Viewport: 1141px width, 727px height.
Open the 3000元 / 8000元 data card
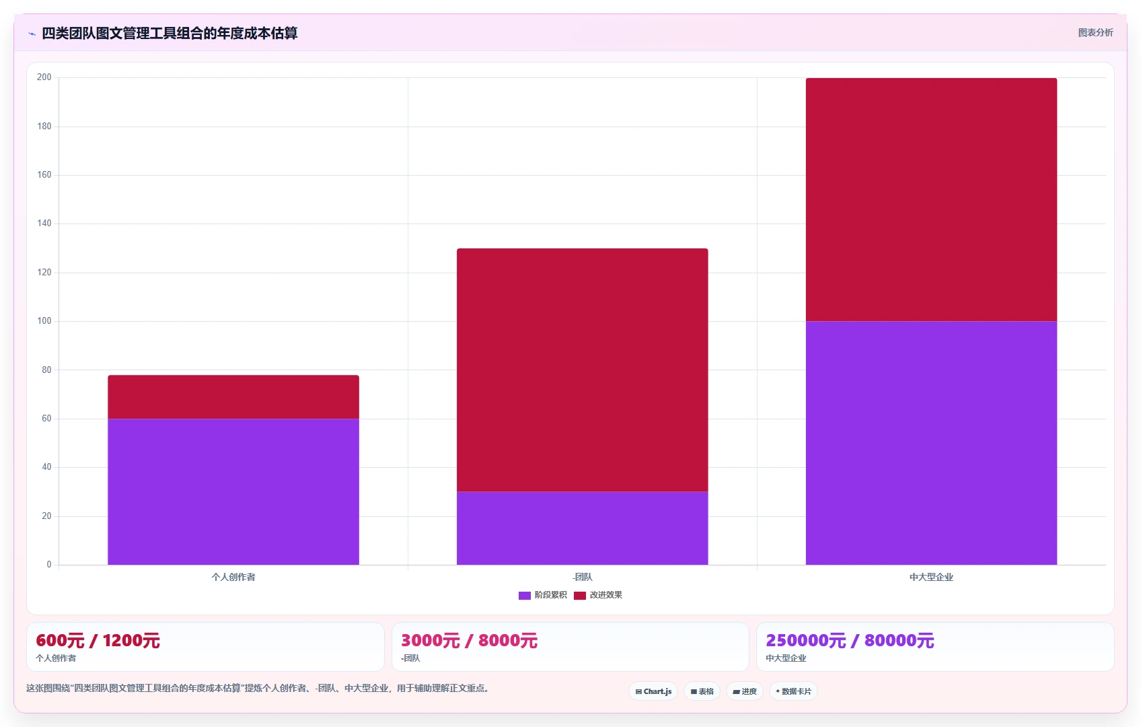pos(570,647)
